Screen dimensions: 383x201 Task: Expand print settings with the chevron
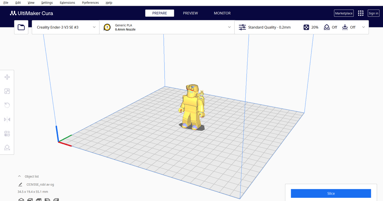[364, 27]
